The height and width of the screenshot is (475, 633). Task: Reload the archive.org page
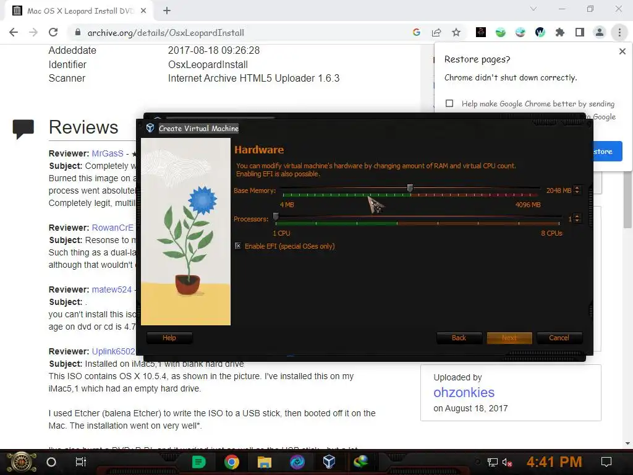coord(53,32)
